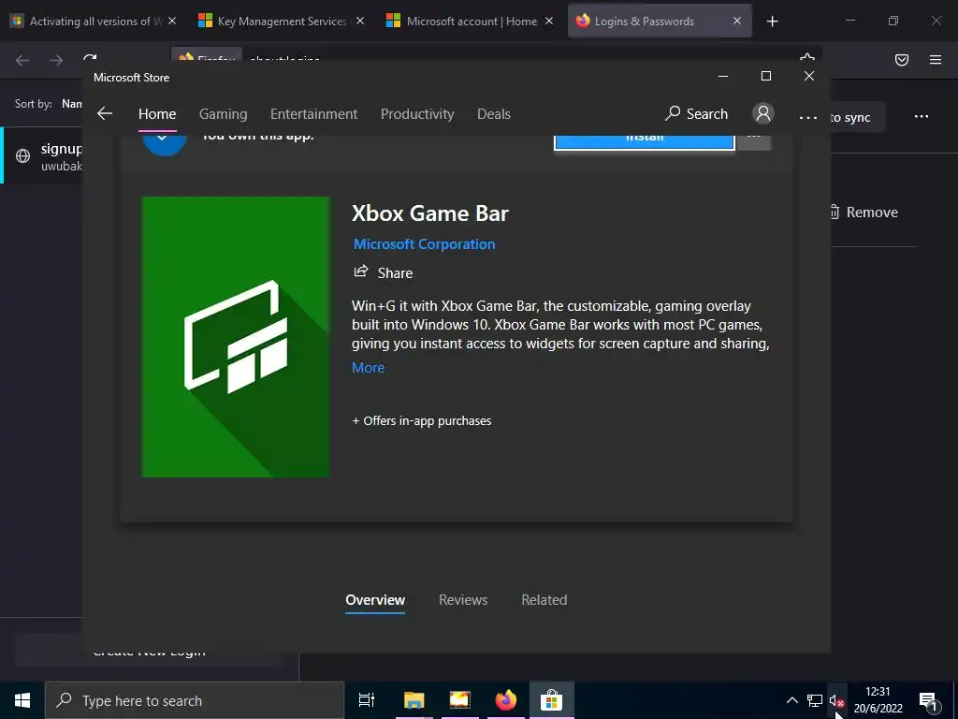Click the Share icon for Xbox Game Bar
This screenshot has height=719, width=958.
(x=361, y=271)
